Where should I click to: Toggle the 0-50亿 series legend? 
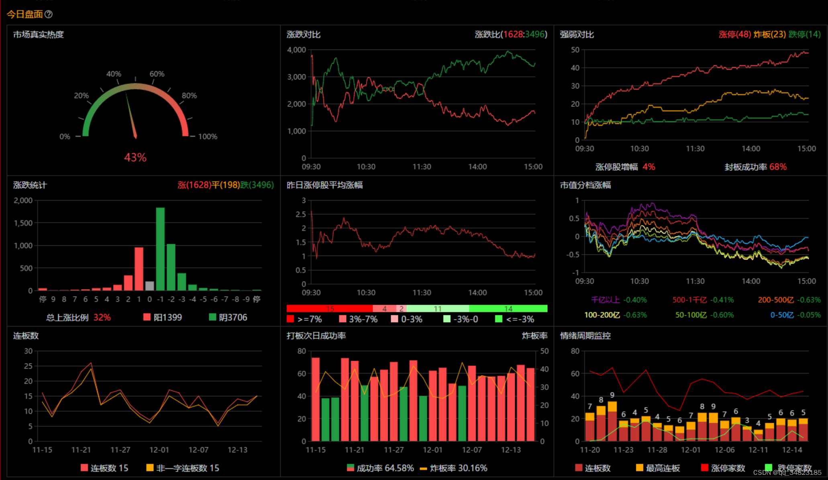[781, 315]
